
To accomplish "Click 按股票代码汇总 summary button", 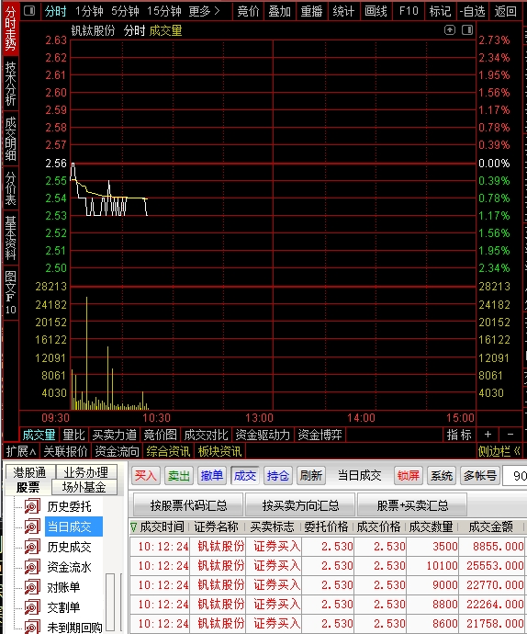I will click(x=188, y=505).
